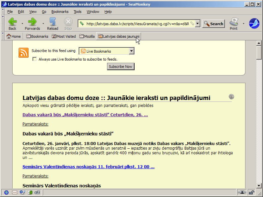Click the vertical scrollbar thumb

click(259, 52)
